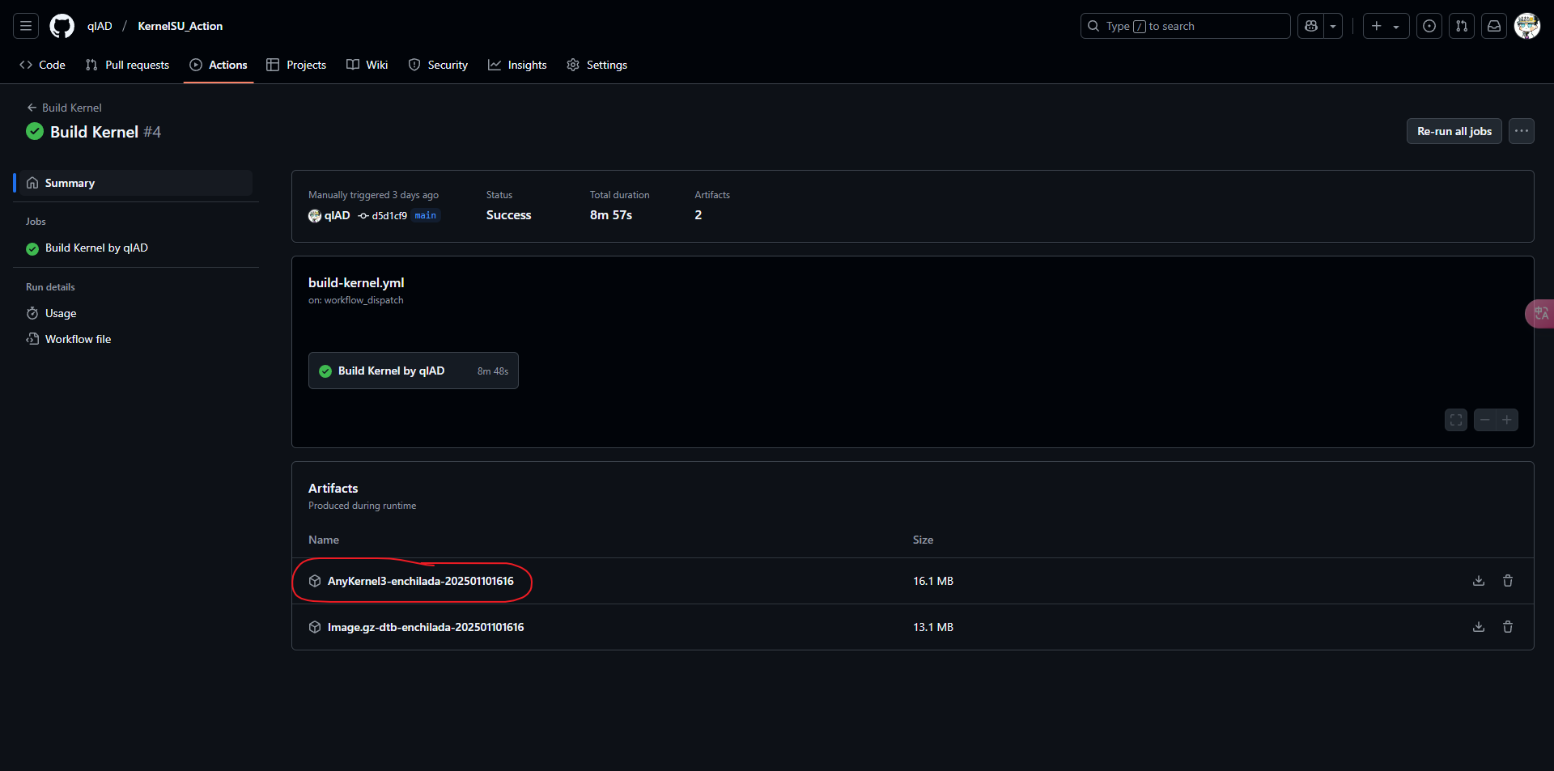The width and height of the screenshot is (1554, 771).
Task: Open the create new plus menu
Action: pos(1386,26)
